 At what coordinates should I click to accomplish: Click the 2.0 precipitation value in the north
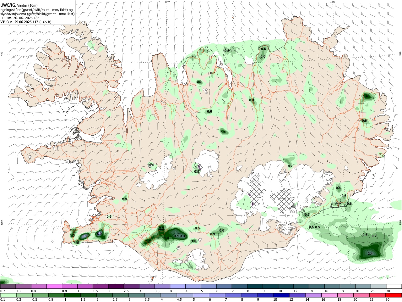tap(199, 82)
